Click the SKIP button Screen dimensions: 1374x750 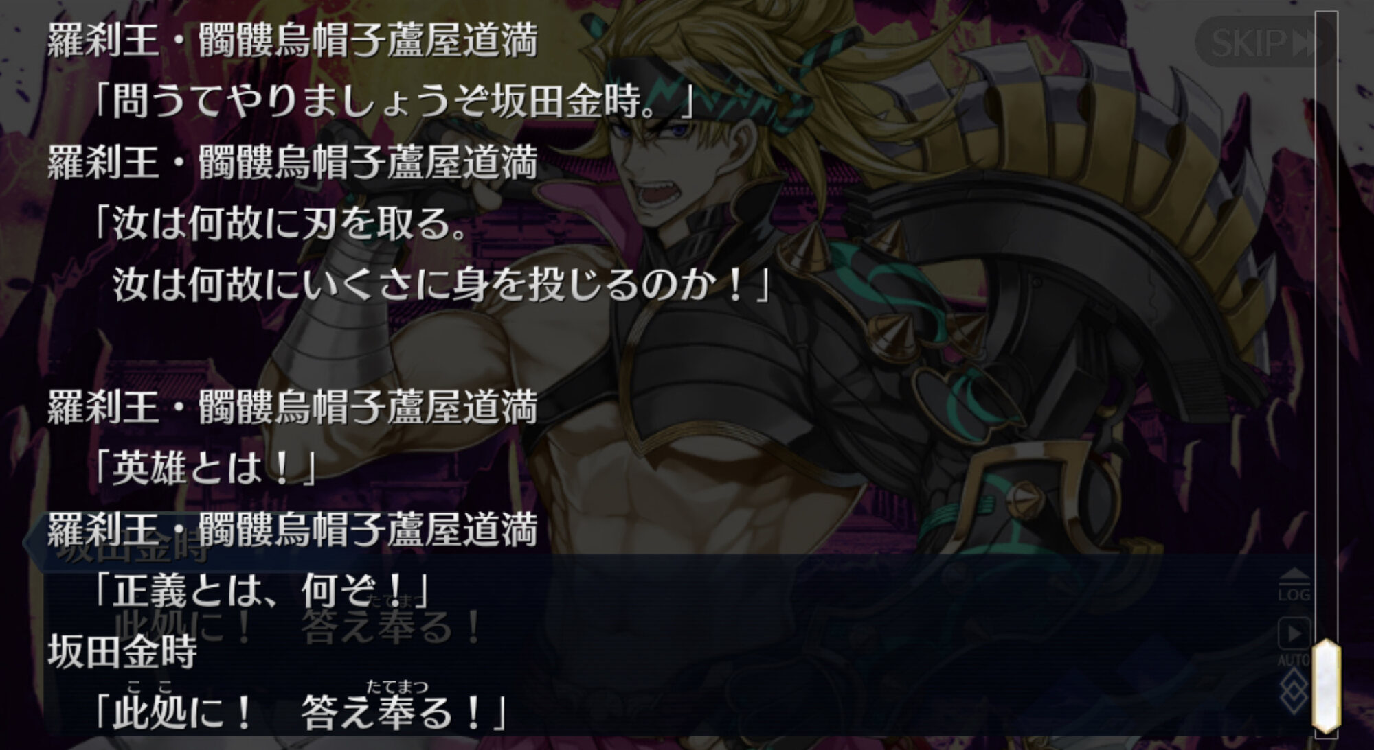1263,43
